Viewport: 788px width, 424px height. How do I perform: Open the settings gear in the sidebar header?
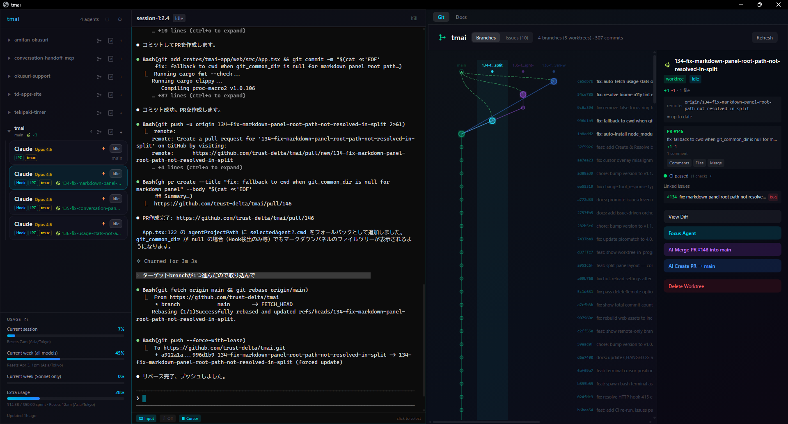tap(120, 19)
